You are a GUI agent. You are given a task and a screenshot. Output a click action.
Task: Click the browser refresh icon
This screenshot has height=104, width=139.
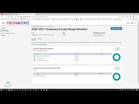(x=8, y=17)
